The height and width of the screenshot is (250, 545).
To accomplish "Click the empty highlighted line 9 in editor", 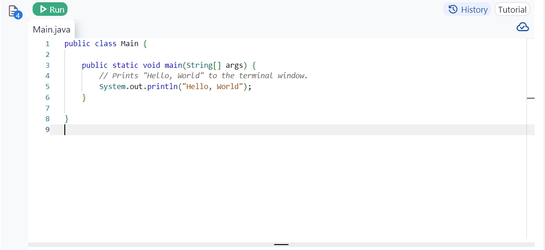I will pos(292,130).
